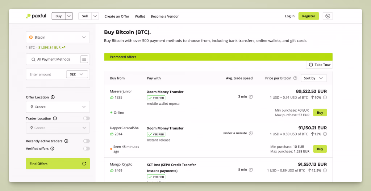This screenshot has height=191, width=371.
Task: Expand the Bitcoin cryptocurrency dropdown
Action: 58,37
